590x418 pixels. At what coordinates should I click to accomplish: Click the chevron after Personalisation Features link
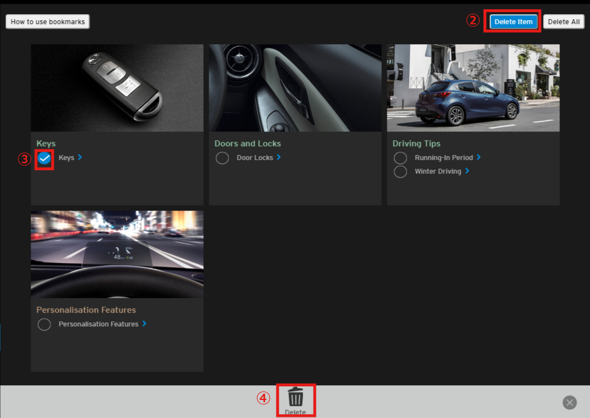144,324
